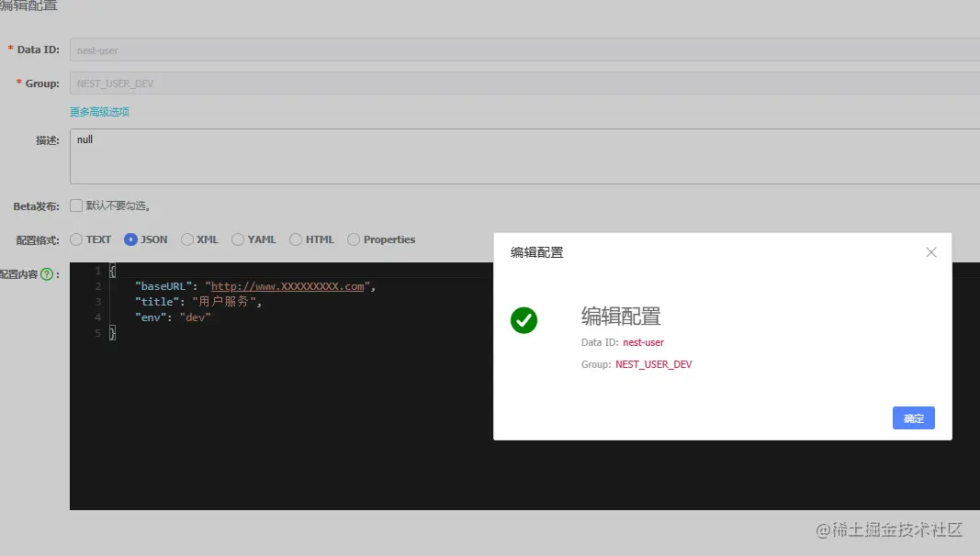The height and width of the screenshot is (556, 980).
Task: Click the NEST_USER_DEV group input field
Action: click(367, 83)
